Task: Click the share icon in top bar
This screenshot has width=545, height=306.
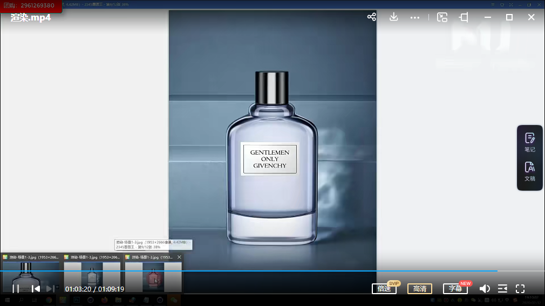Action: tap(372, 17)
